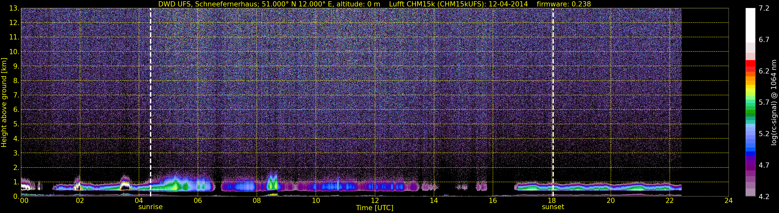This screenshot has width=779, height=213.
Task: Click the green twin-peak plume after 08 UTC
Action: (x=273, y=182)
